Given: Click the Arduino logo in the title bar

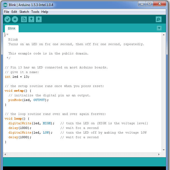Looking at the screenshot, I should click(5, 5).
